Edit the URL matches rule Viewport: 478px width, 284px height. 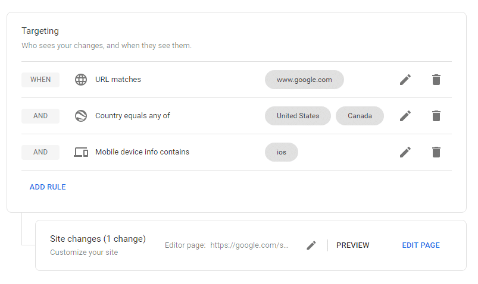pyautogui.click(x=405, y=80)
